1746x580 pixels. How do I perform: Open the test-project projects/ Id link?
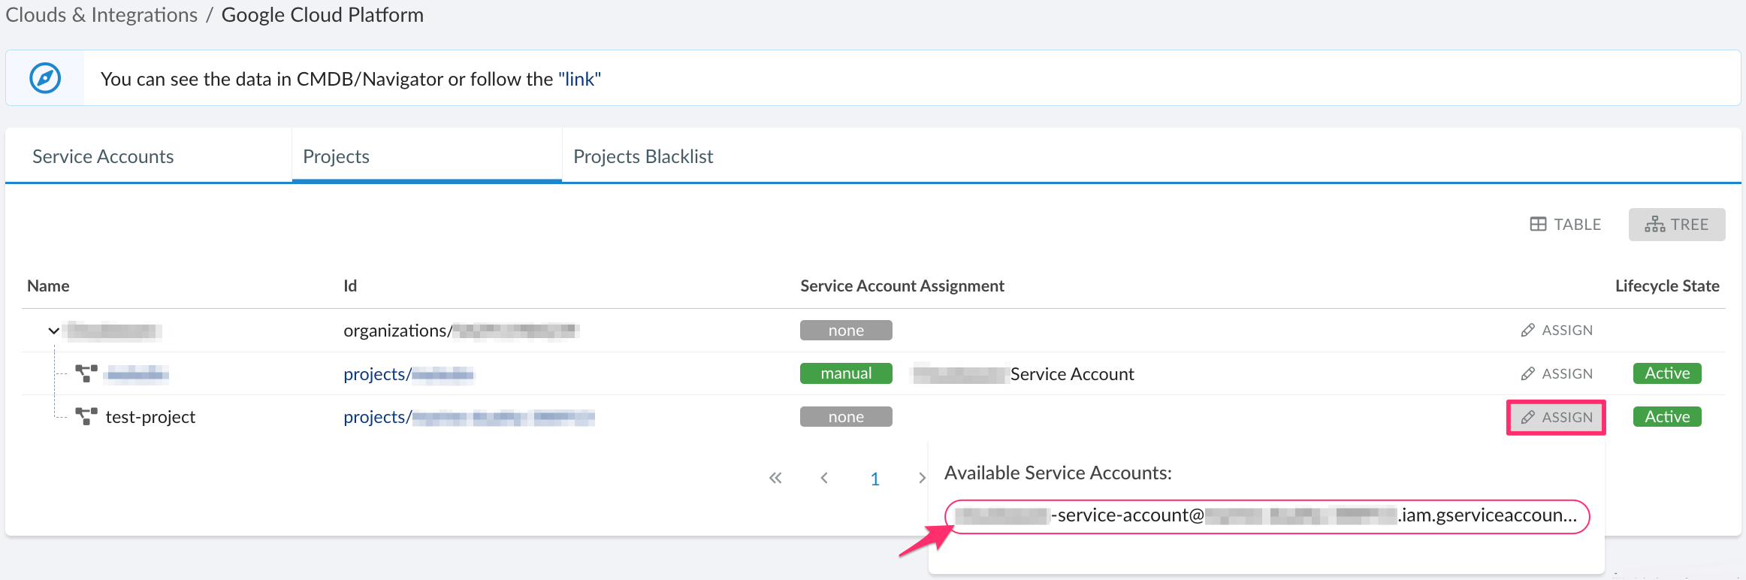point(468,417)
